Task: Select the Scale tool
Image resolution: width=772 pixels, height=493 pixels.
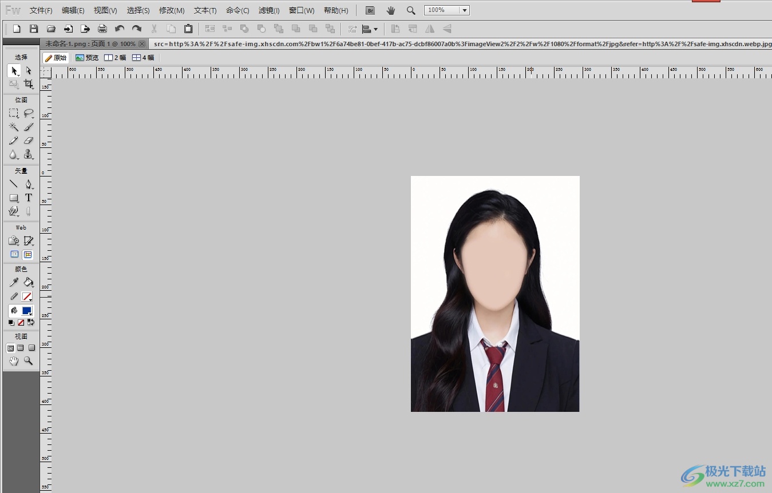Action: (x=14, y=84)
